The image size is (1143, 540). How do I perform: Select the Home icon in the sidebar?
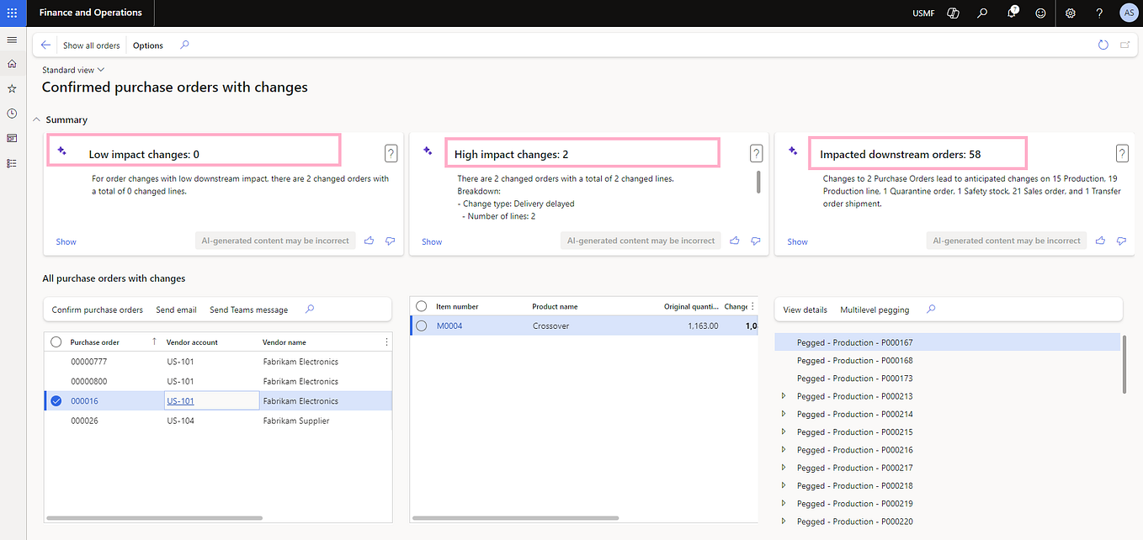[x=12, y=64]
